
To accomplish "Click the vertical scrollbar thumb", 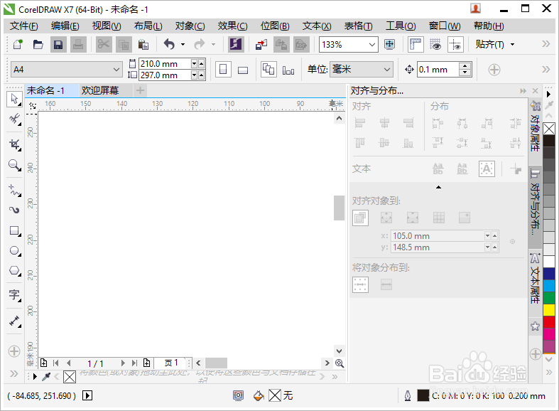I will tap(339, 208).
